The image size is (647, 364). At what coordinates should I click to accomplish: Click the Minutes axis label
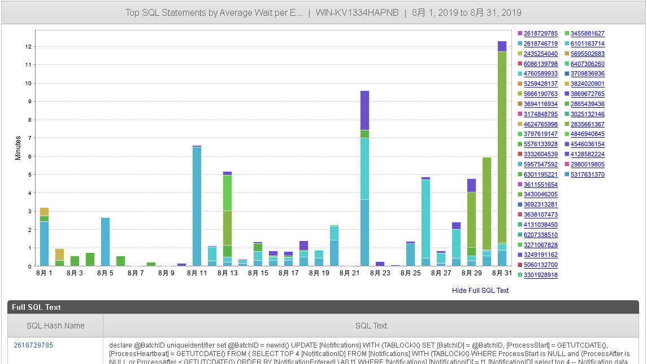[x=18, y=148]
